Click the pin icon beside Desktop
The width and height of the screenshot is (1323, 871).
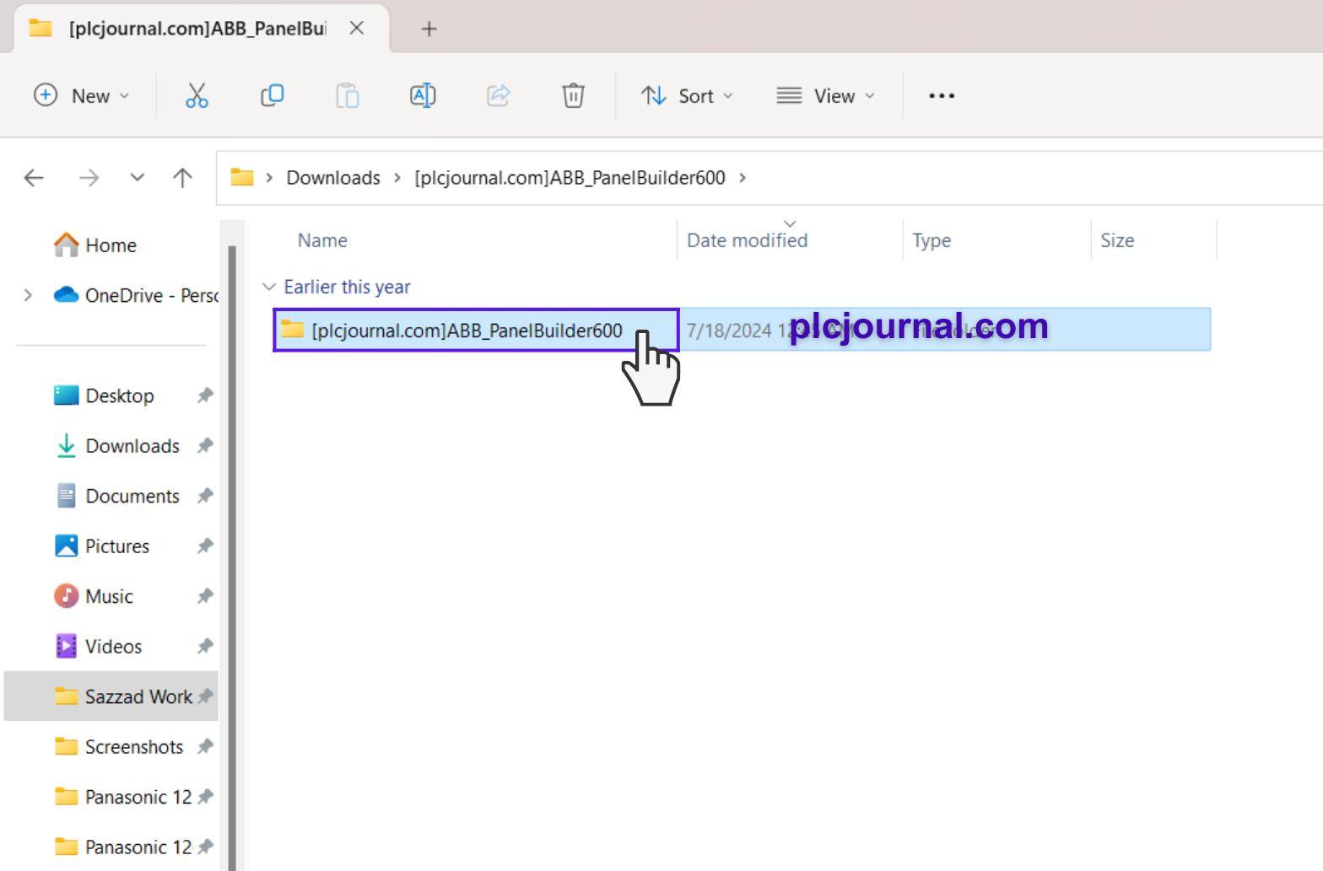(x=205, y=395)
